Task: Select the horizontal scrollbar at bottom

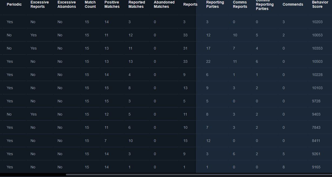Action: click(199, 175)
